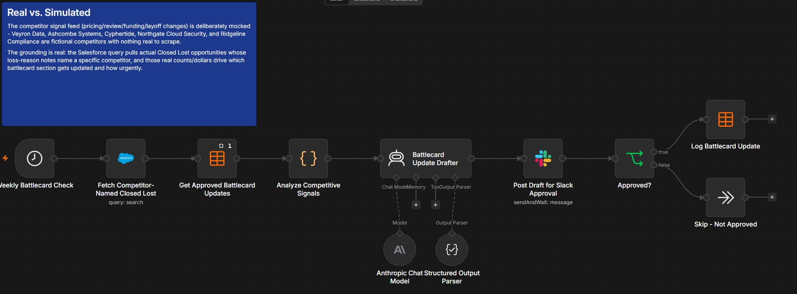Open the Battlecard Update Drafter agent node
Image resolution: width=797 pixels, height=294 pixels.
pyautogui.click(x=426, y=159)
